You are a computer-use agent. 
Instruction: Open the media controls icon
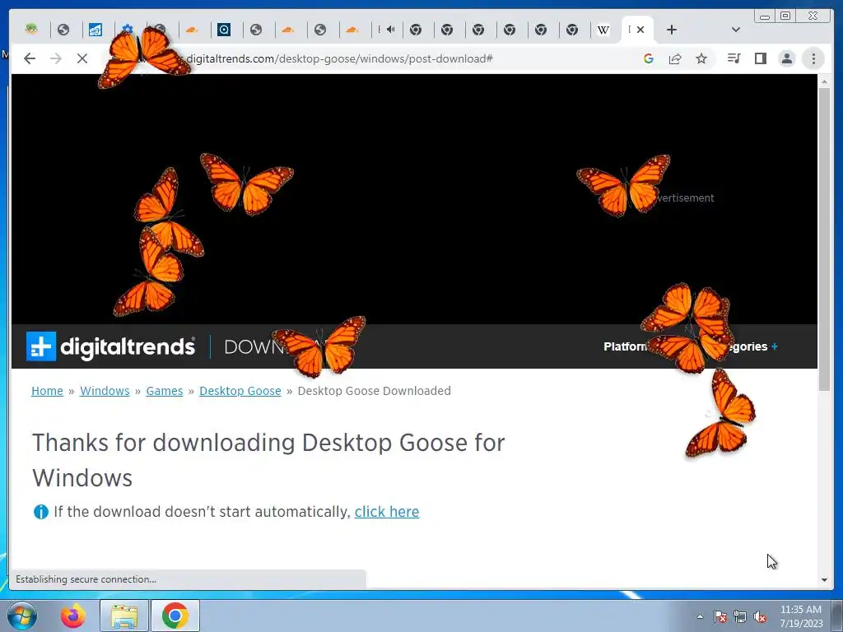(734, 58)
